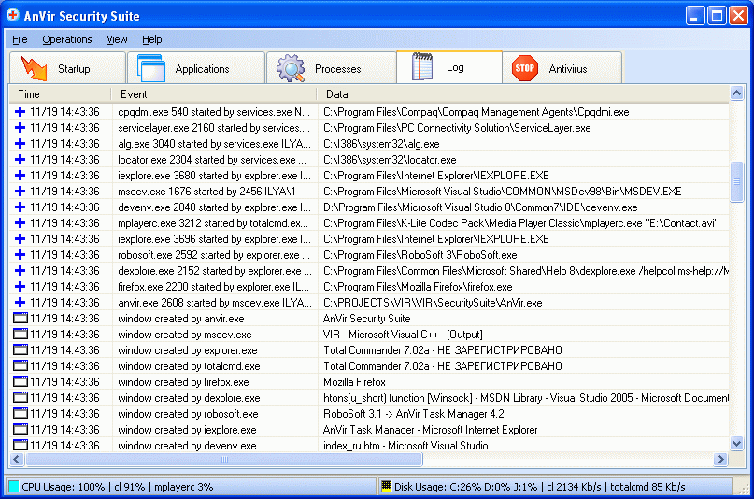Open the Help menu
This screenshot has height=499, width=754.
pos(151,39)
